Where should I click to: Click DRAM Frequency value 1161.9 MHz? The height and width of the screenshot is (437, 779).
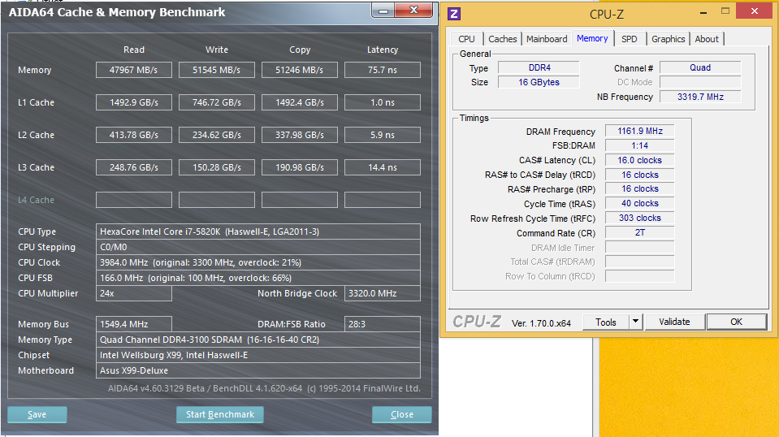[640, 131]
